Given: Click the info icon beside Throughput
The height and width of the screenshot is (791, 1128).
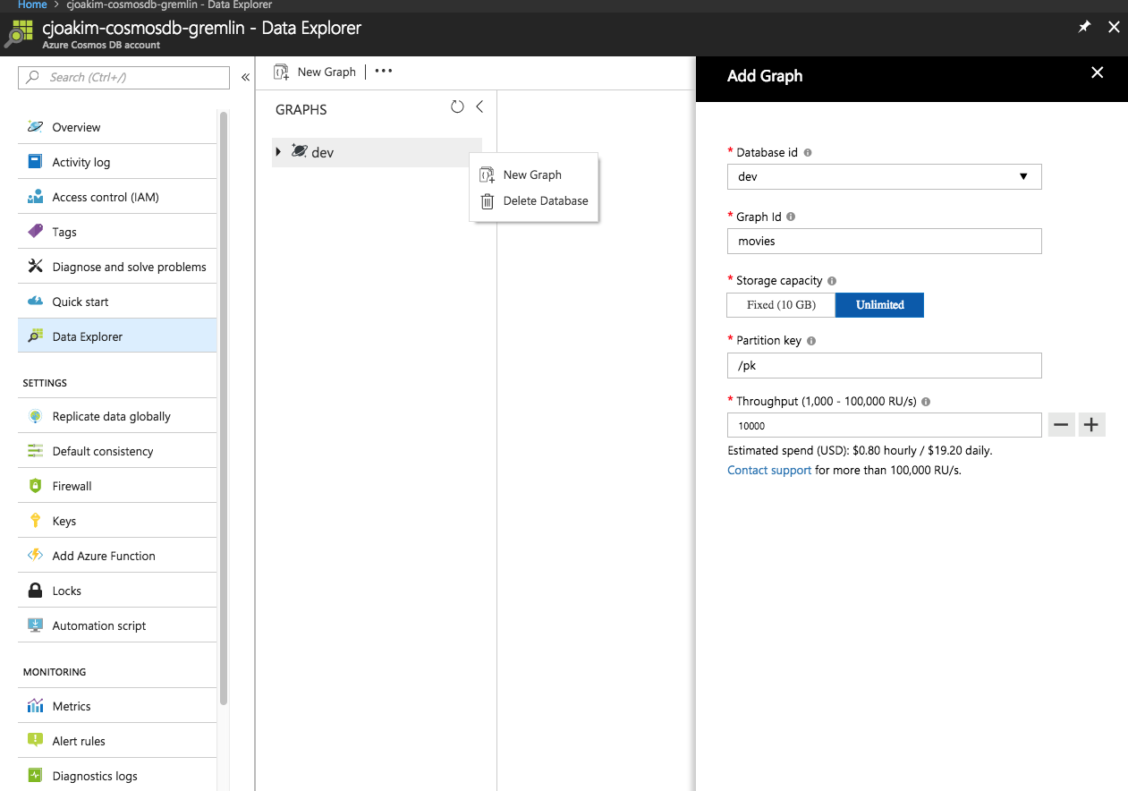Looking at the screenshot, I should point(926,402).
